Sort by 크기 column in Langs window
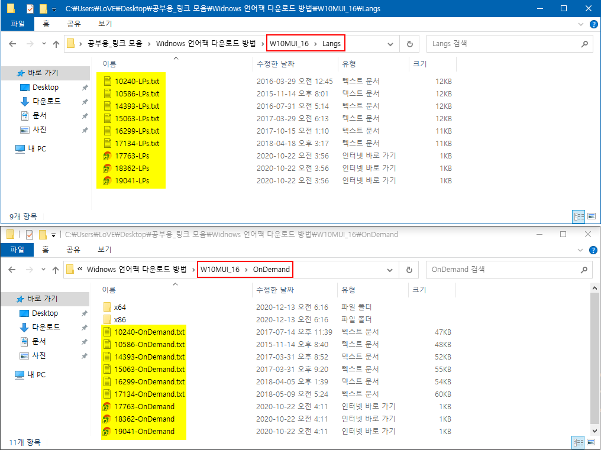 tap(420, 64)
